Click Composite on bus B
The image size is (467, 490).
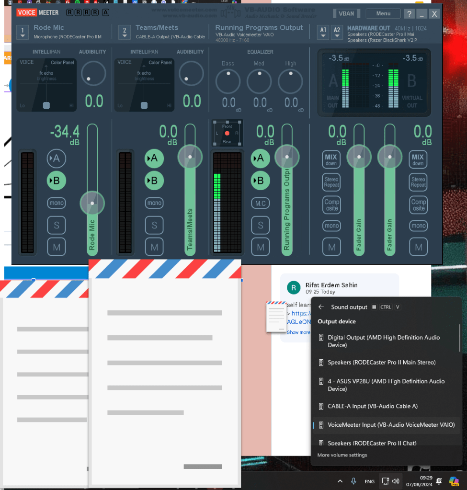click(x=418, y=205)
